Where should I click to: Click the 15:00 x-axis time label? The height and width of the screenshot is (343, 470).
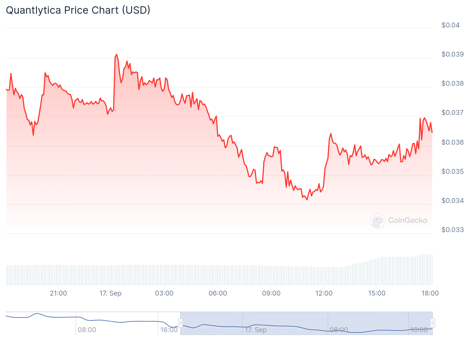point(377,293)
